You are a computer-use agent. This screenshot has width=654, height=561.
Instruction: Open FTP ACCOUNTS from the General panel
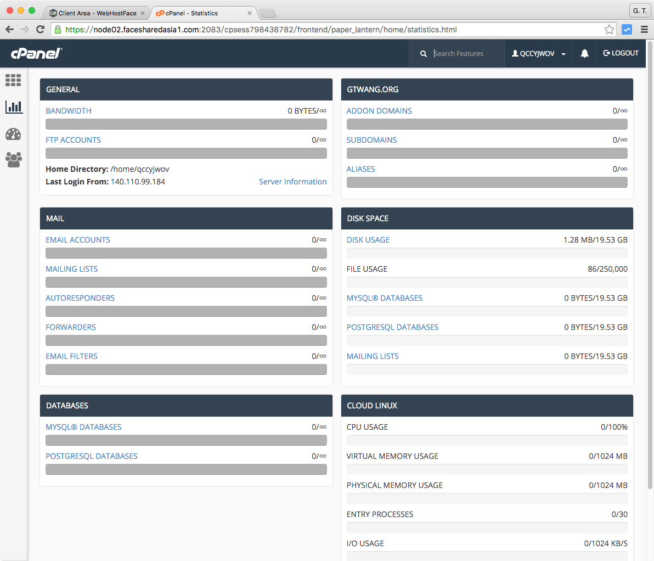(x=73, y=139)
